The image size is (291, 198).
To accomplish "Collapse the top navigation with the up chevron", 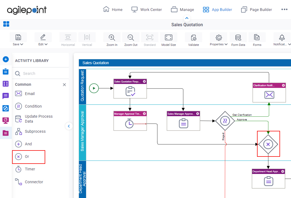I will click(187, 18).
